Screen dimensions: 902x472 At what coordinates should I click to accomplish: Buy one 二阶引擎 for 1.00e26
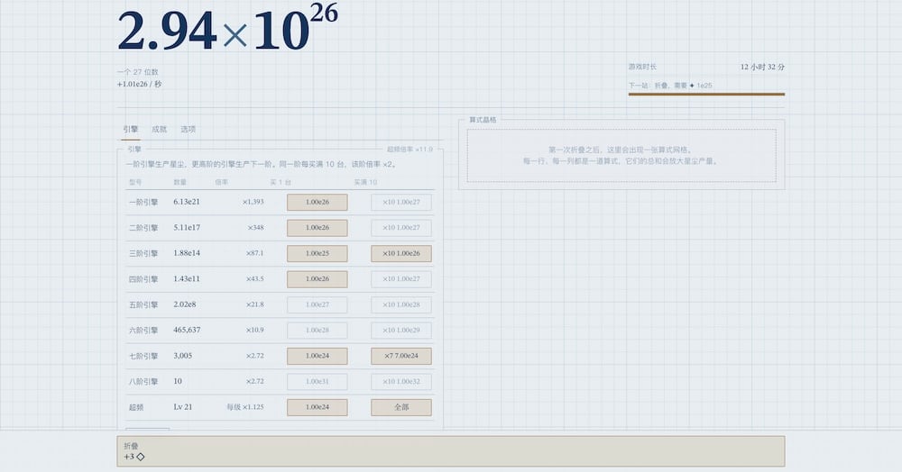[317, 228]
